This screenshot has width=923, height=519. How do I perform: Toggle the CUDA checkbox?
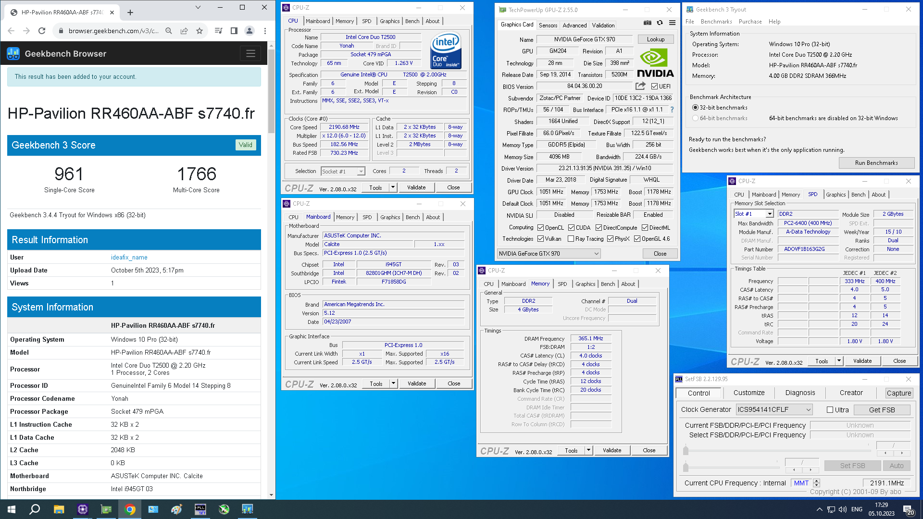pos(571,228)
